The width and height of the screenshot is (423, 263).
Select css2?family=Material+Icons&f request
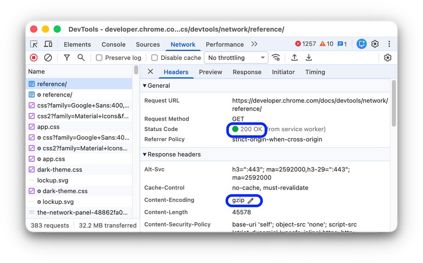click(79, 116)
